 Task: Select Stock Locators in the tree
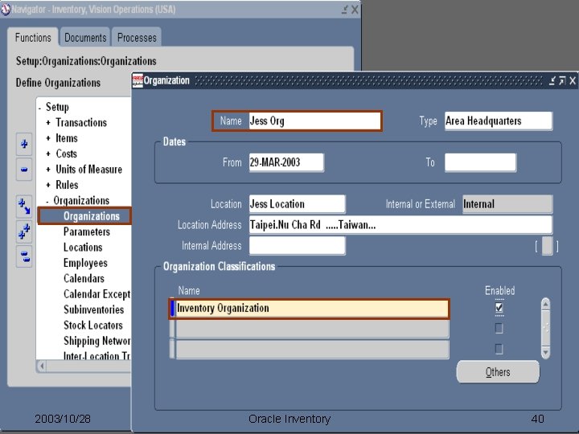click(x=93, y=325)
